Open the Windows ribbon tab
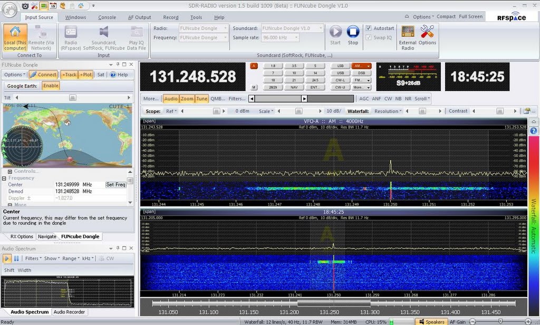The width and height of the screenshot is (540, 325). click(75, 17)
